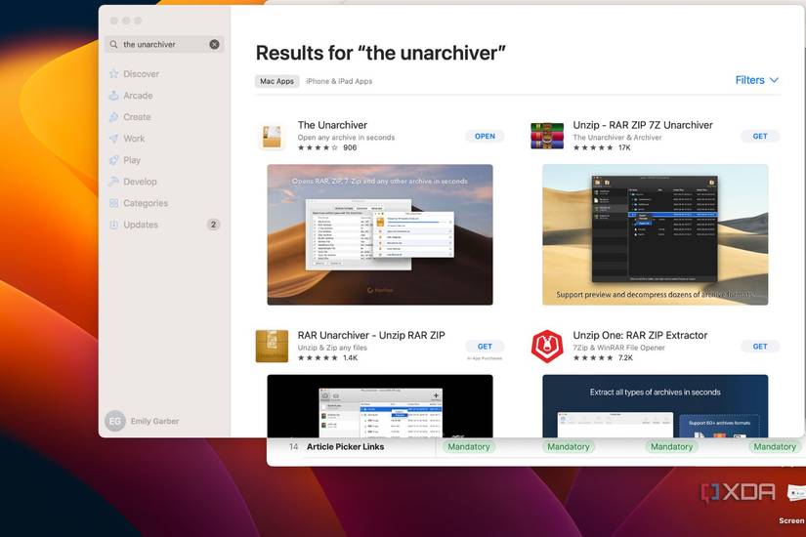Click row number 14 in background window
The height and width of the screenshot is (537, 806).
[293, 447]
